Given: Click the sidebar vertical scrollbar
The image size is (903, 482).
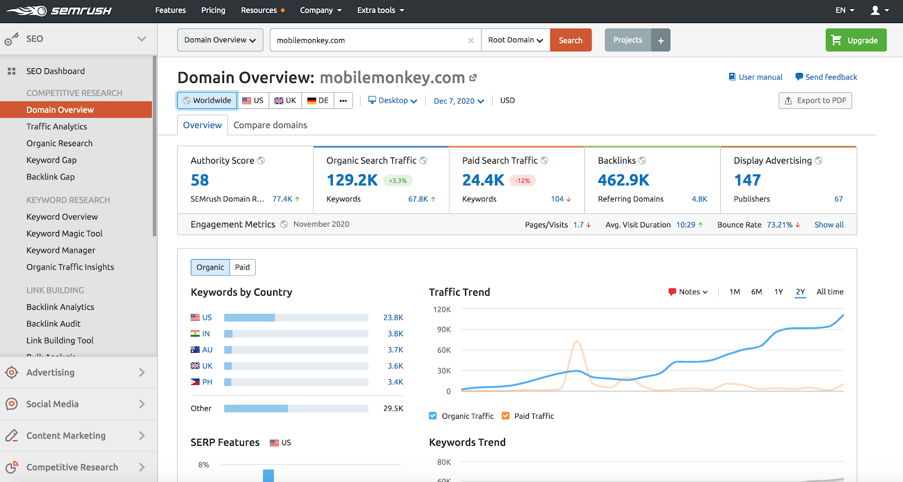Looking at the screenshot, I should 155,146.
